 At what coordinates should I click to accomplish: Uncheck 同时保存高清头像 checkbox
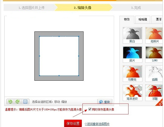pos(90,109)
